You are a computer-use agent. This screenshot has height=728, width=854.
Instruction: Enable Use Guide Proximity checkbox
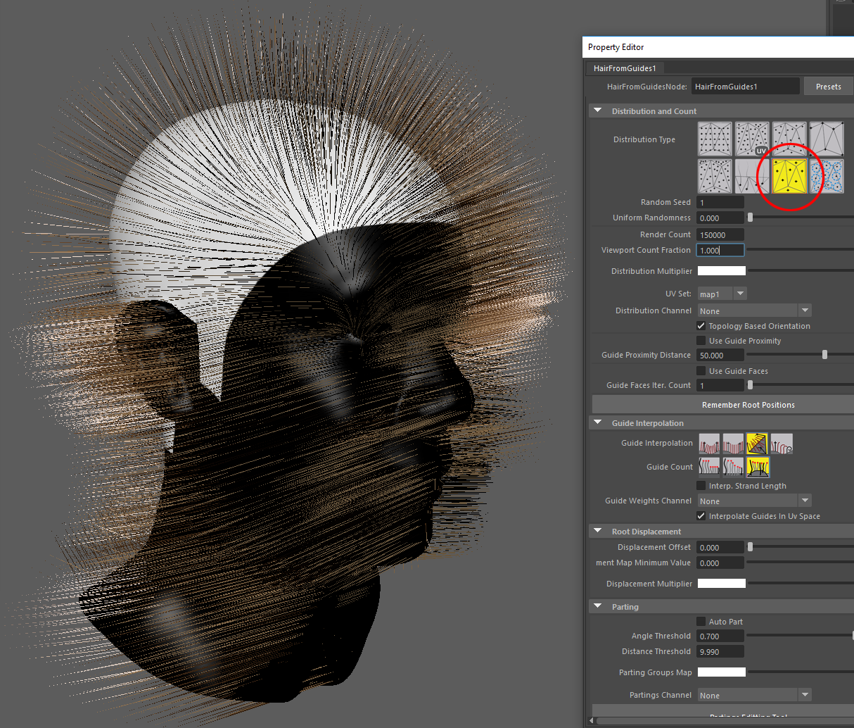tap(701, 341)
